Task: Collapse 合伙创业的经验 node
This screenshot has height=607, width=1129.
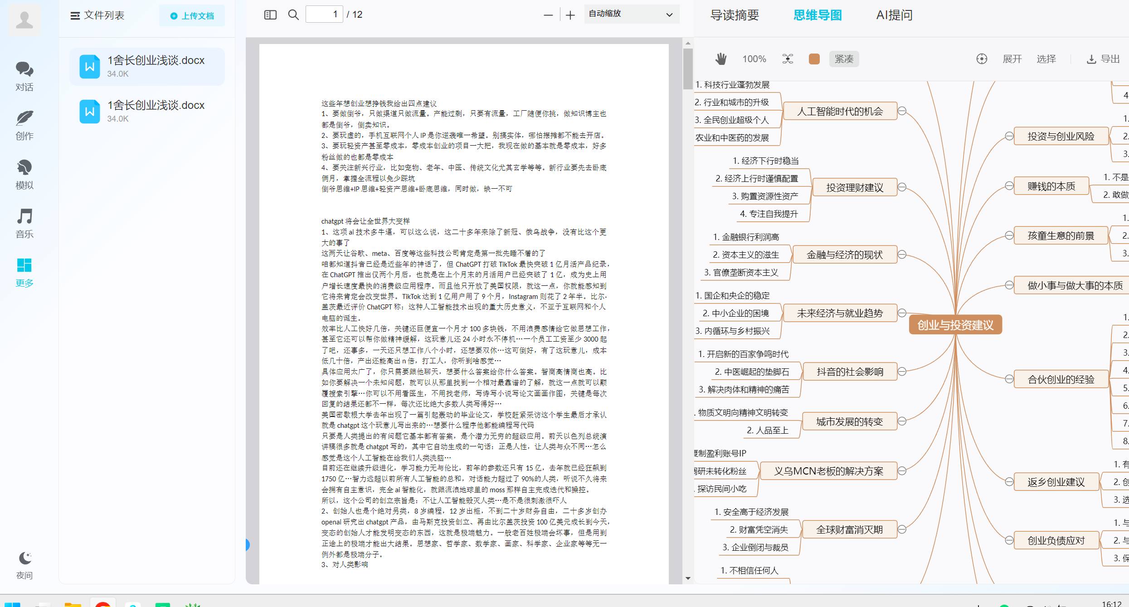Action: click(1009, 379)
